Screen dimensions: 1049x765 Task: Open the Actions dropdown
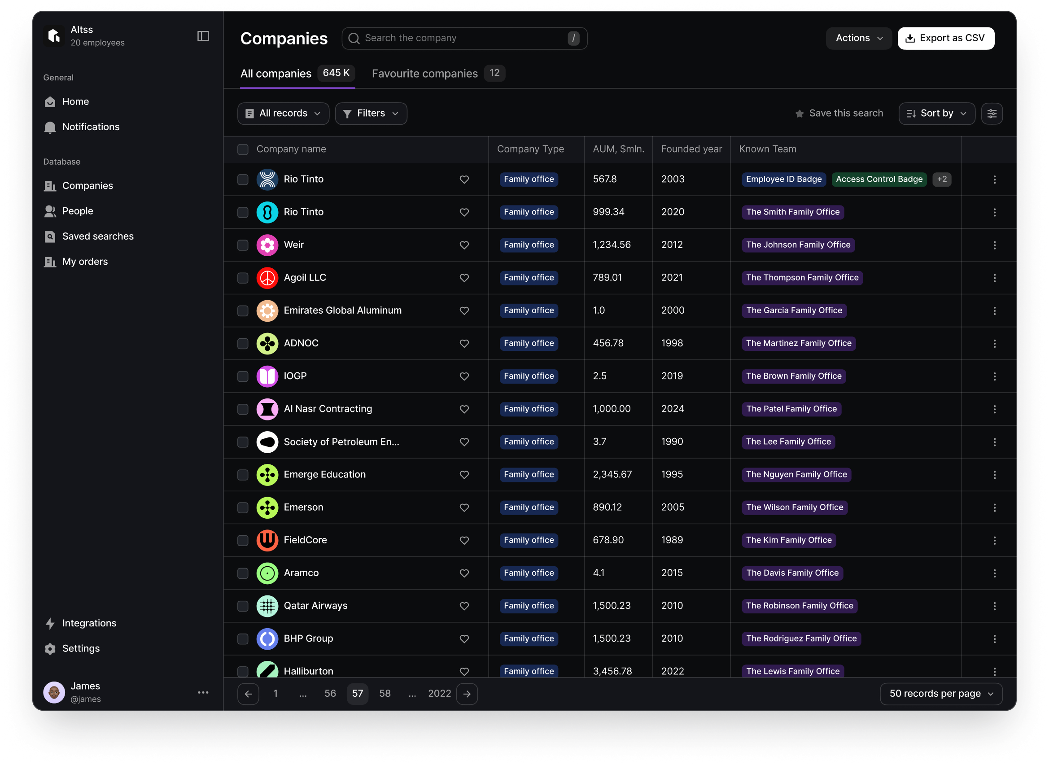point(859,38)
